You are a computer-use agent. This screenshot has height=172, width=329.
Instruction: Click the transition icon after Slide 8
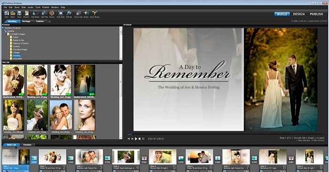pos(291,158)
